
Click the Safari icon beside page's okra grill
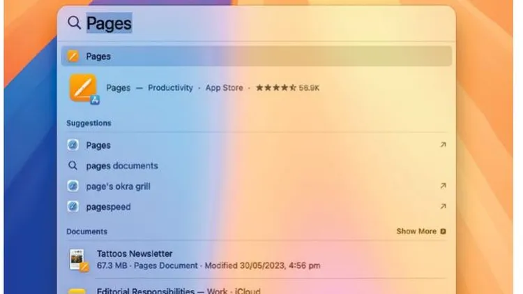coord(73,186)
